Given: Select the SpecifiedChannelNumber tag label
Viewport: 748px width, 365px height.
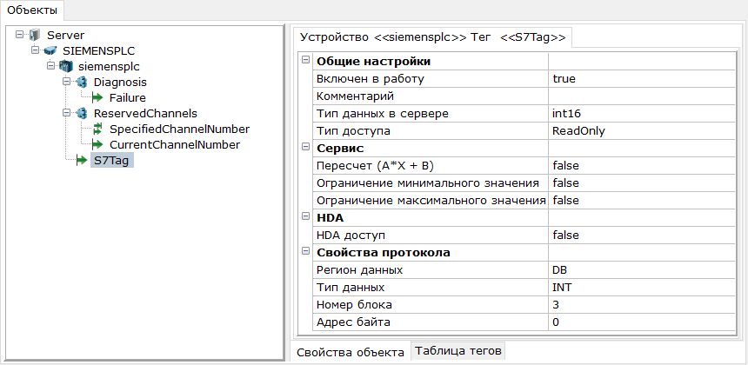Looking at the screenshot, I should [179, 129].
